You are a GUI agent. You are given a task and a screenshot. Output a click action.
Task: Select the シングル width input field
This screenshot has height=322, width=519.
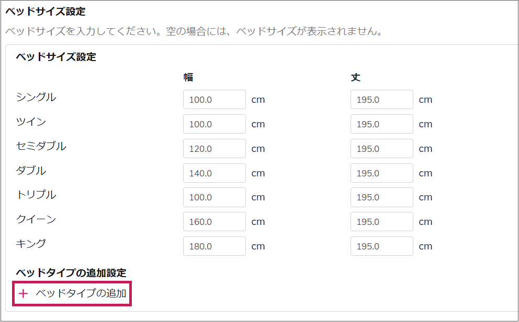point(215,99)
